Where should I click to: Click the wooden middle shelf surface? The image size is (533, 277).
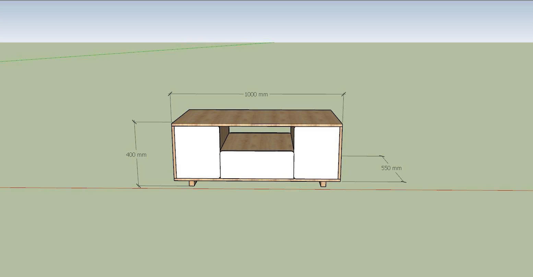[257, 141]
